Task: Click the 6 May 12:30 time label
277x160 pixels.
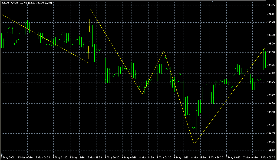Action: pyautogui.click(x=181, y=158)
